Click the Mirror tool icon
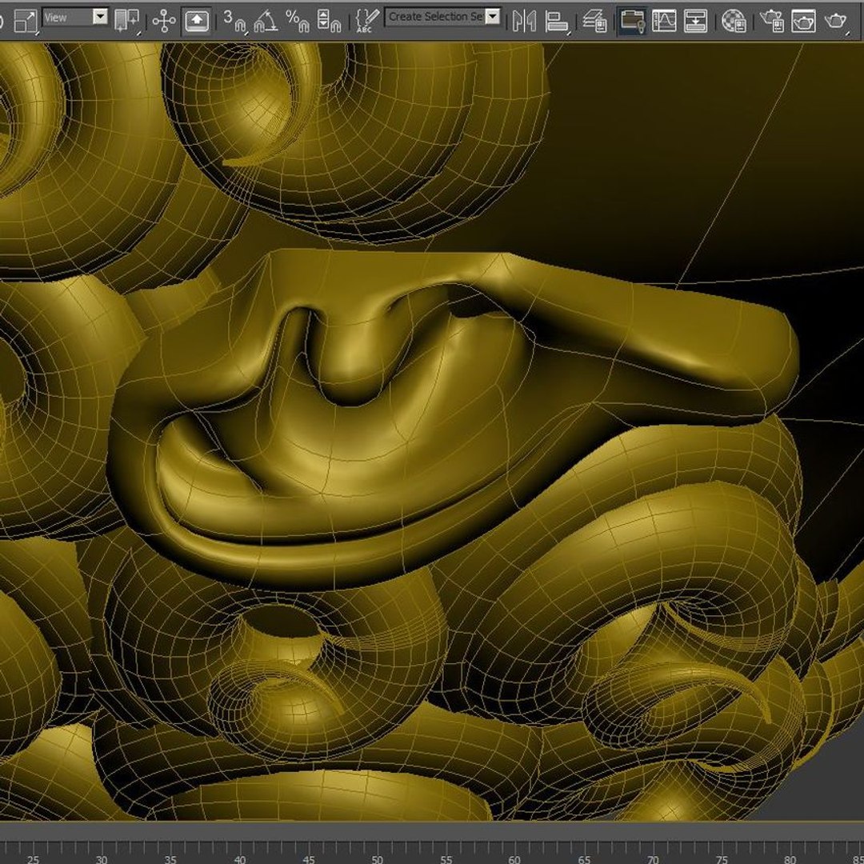This screenshot has width=864, height=864. pos(524,21)
